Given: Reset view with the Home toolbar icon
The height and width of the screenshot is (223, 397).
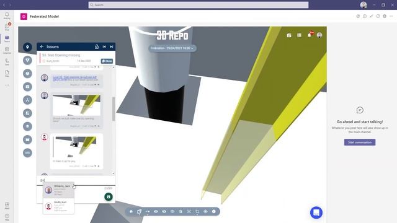Looking at the screenshot, I should 131,211.
